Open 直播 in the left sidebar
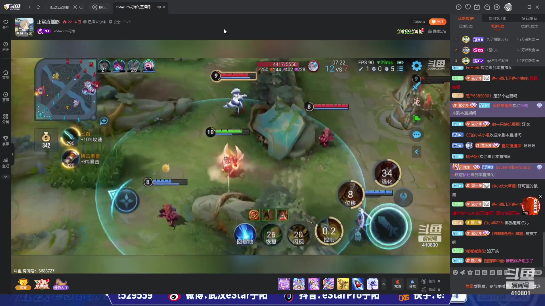Screen dimensions: 545x306 [x=6, y=97]
